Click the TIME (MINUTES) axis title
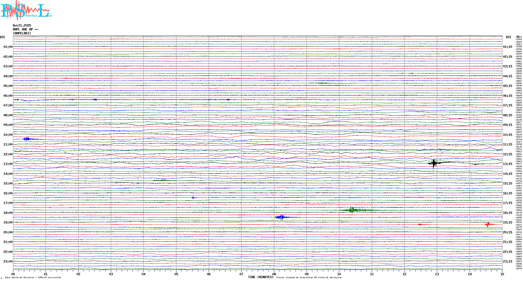Screen dimensions: 523x281 point(260,277)
